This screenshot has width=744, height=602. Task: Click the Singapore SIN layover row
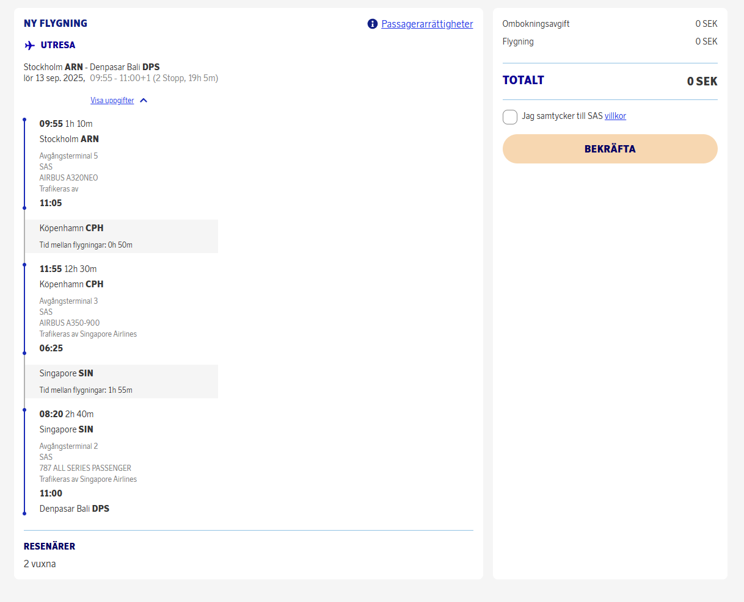pyautogui.click(x=121, y=381)
